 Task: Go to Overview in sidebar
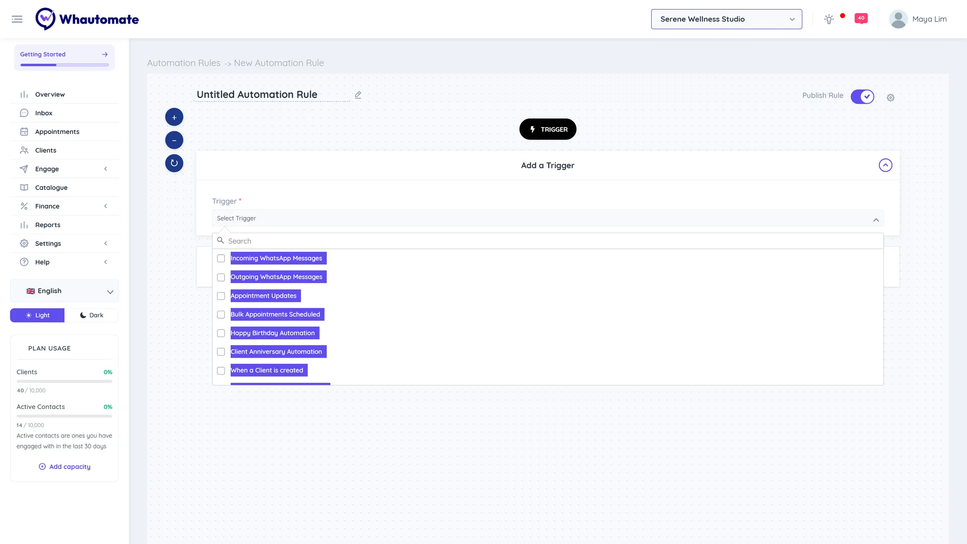[x=64, y=94]
